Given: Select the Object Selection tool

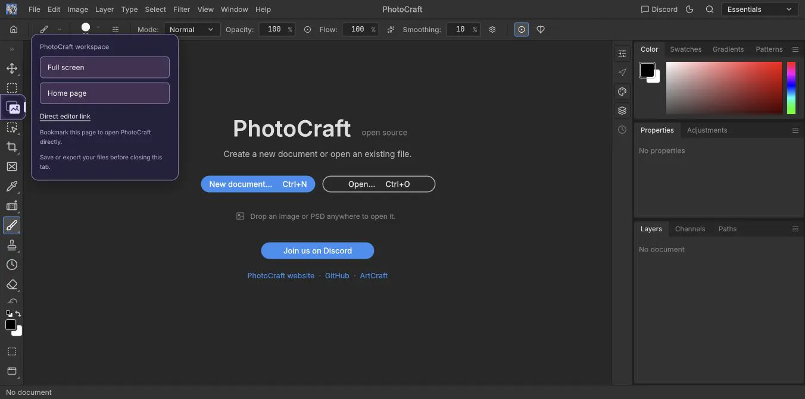Looking at the screenshot, I should pos(12,127).
